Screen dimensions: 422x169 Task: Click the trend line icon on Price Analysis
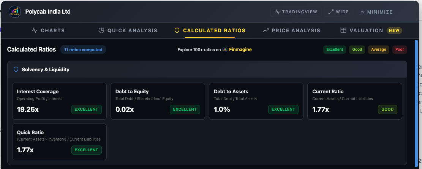[x=266, y=30]
